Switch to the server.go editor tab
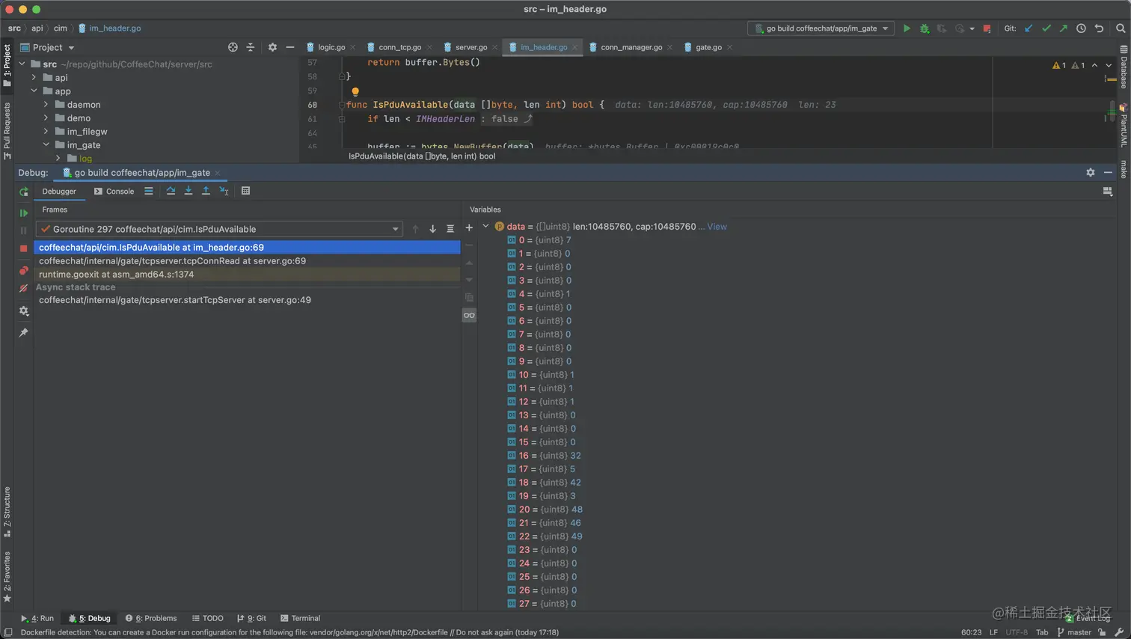Image resolution: width=1131 pixels, height=639 pixels. click(471, 47)
